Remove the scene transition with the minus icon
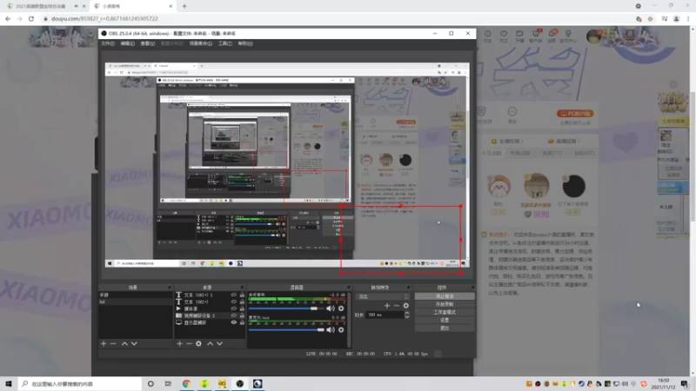Image resolution: width=696 pixels, height=391 pixels. pyautogui.click(x=397, y=306)
